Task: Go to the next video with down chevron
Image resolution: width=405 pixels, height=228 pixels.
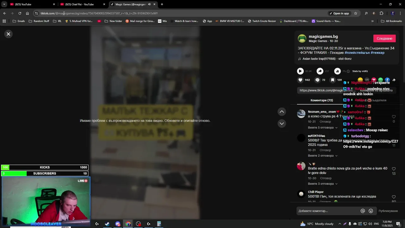Action: tap(282, 123)
